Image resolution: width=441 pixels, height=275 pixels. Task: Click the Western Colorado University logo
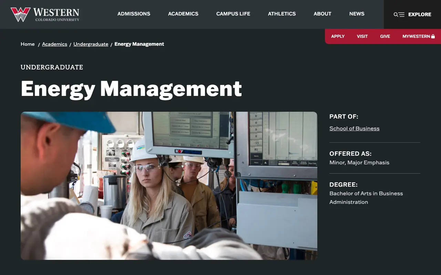coord(45,14)
